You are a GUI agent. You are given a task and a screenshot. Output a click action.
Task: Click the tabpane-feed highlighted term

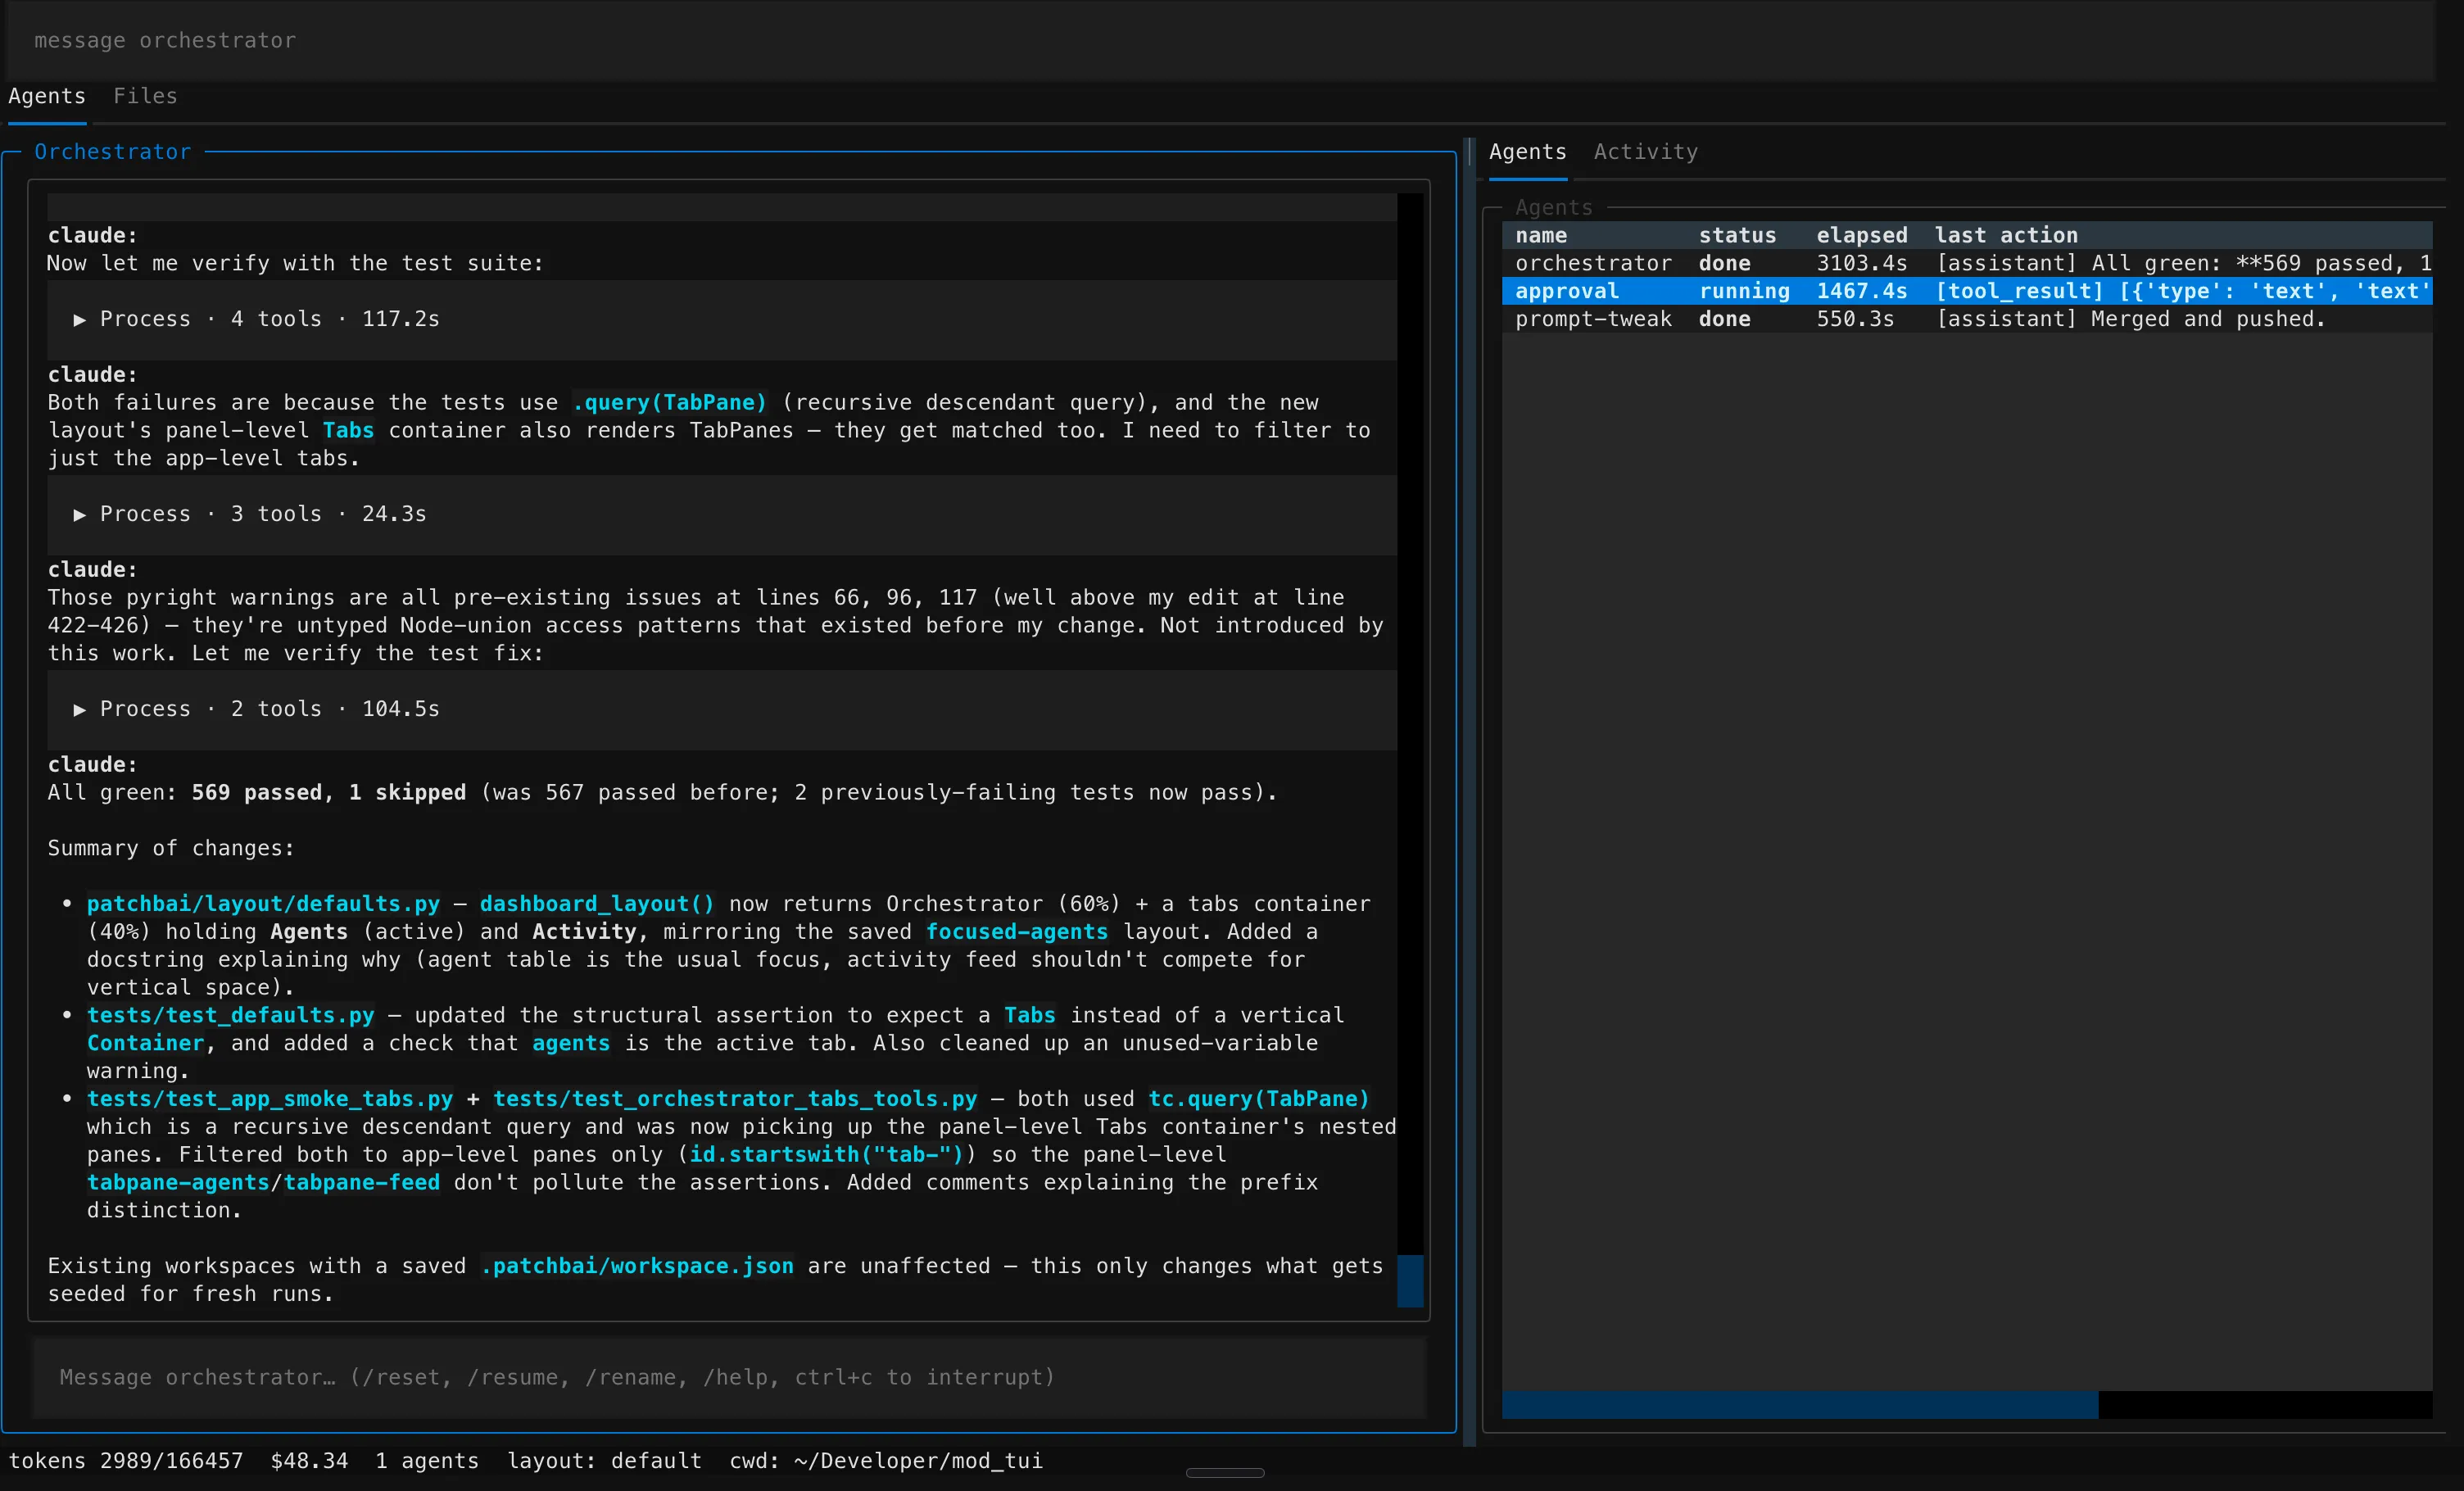361,1183
